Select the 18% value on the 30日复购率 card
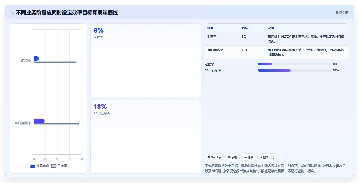 tap(100, 107)
